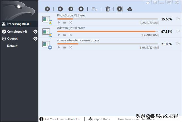Viewport: 182px width, 122px height.
Task: Open settings gear next to Queues
Action: (x=35, y=39)
